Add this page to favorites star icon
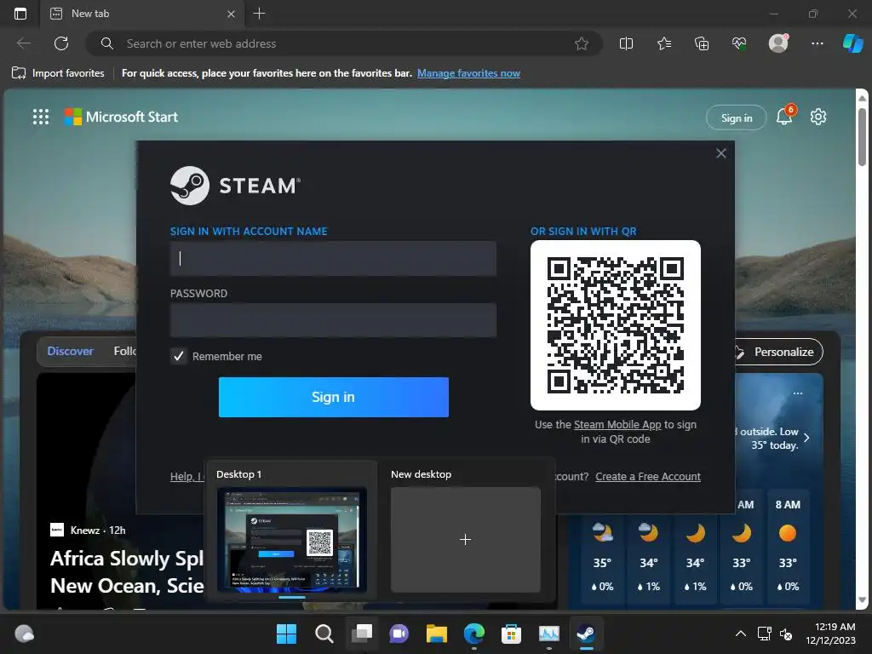This screenshot has width=872, height=654. click(581, 43)
